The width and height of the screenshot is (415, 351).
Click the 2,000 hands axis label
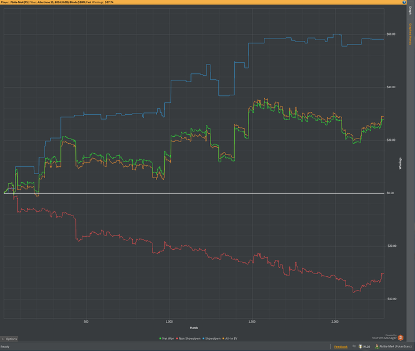pyautogui.click(x=335, y=321)
